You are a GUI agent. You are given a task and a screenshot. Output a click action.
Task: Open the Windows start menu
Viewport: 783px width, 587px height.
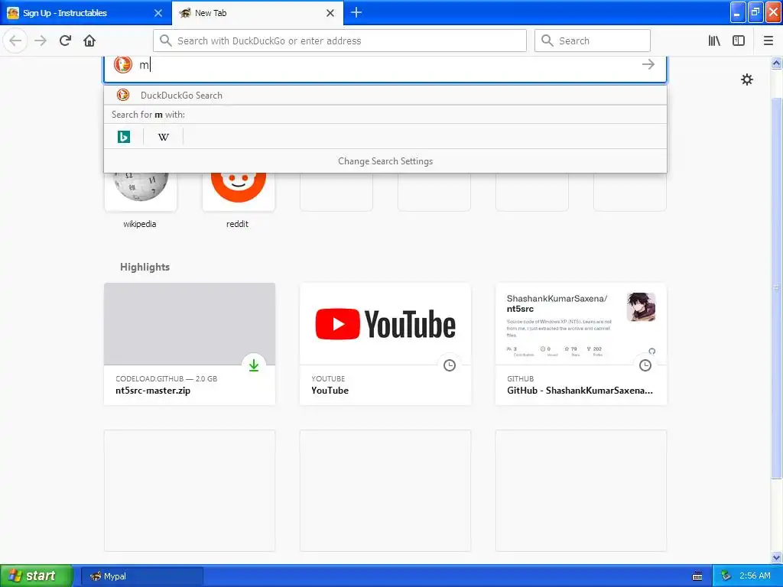(x=37, y=576)
